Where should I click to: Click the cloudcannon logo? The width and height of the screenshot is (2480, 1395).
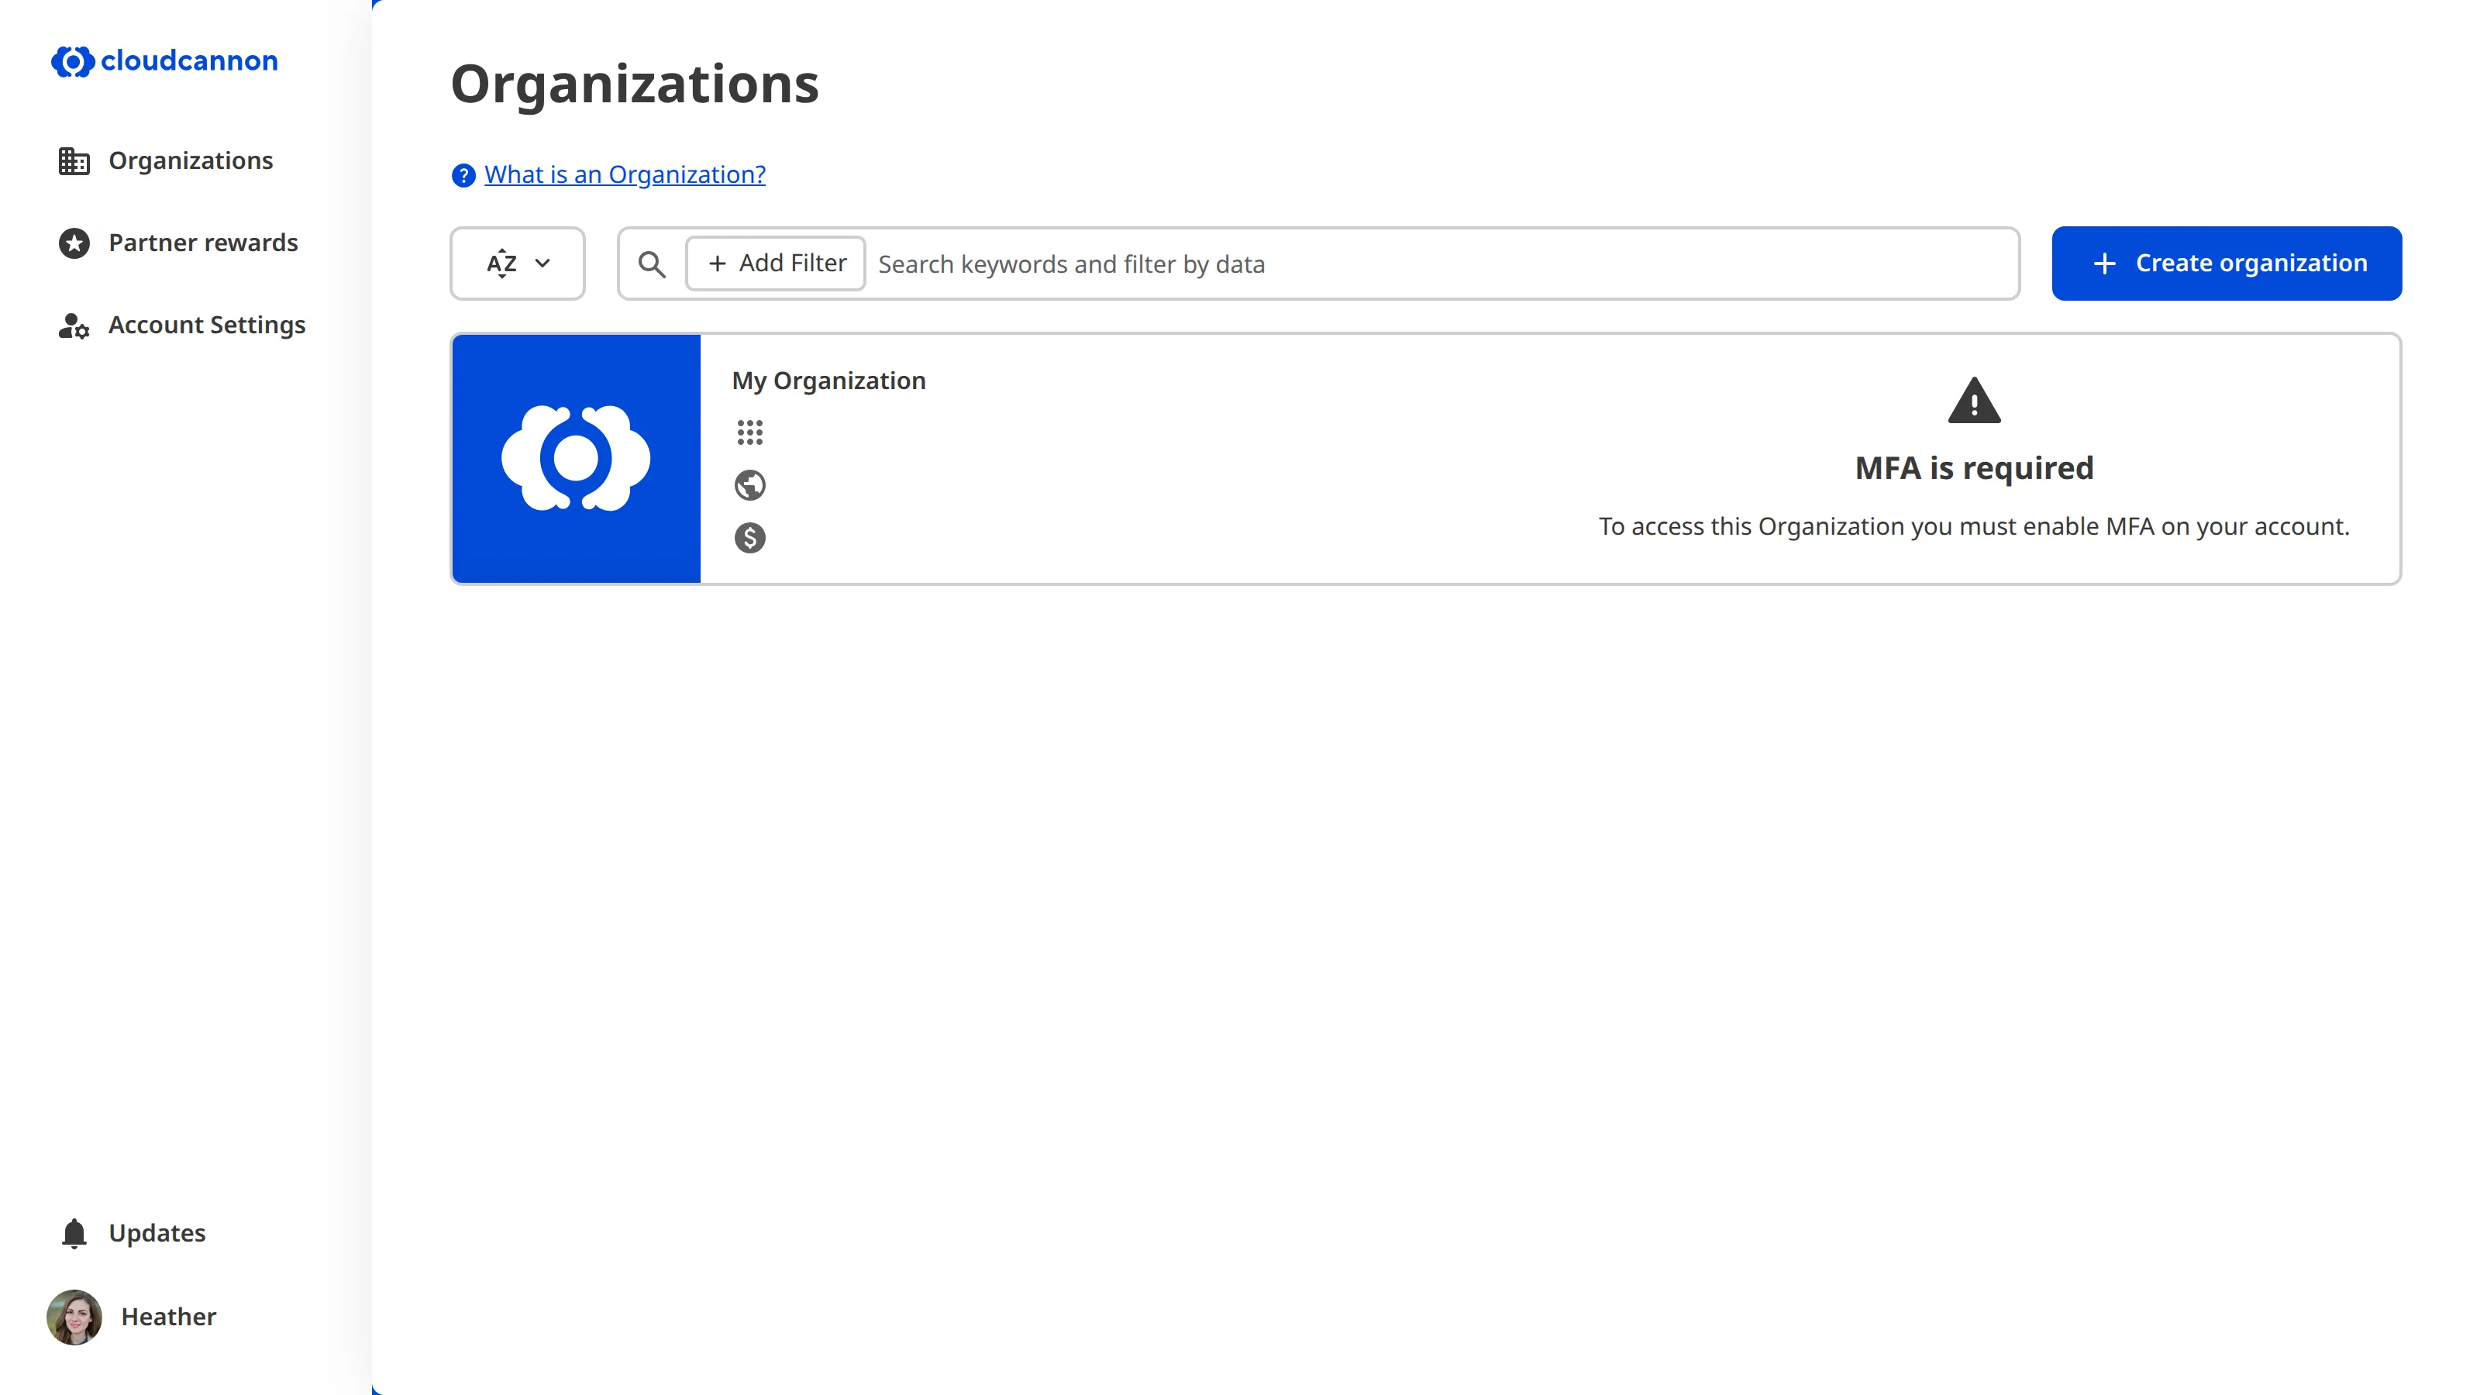[164, 60]
